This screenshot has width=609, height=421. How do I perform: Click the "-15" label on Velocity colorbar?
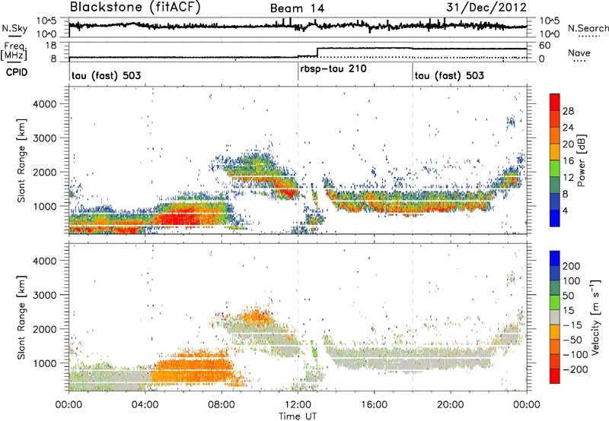tap(572, 325)
